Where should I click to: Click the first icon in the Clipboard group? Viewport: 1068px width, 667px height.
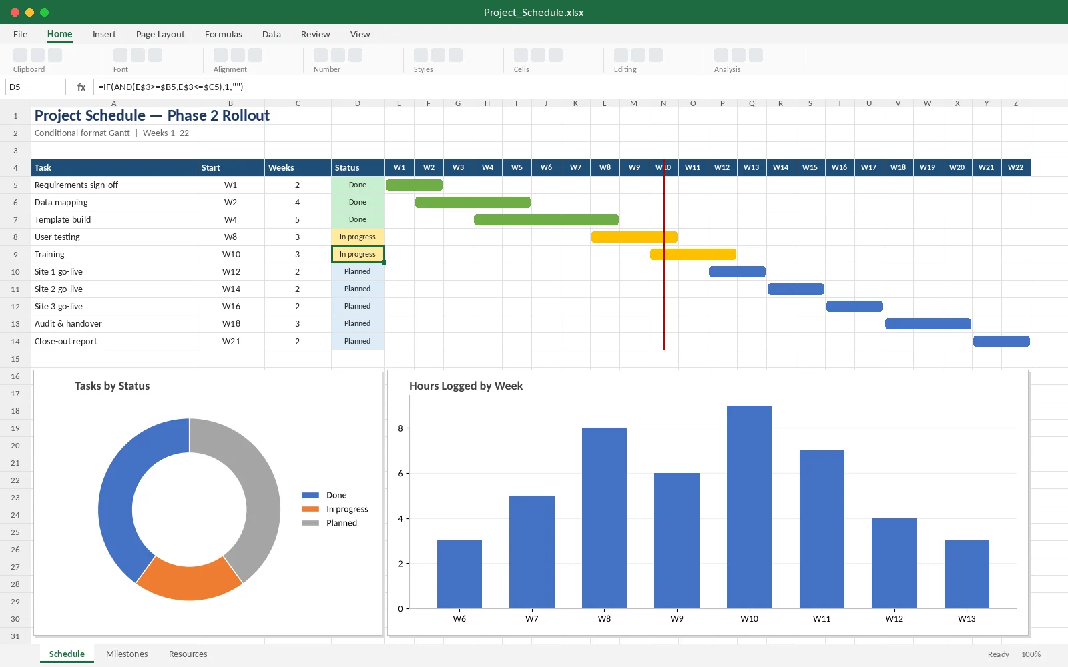pos(21,55)
